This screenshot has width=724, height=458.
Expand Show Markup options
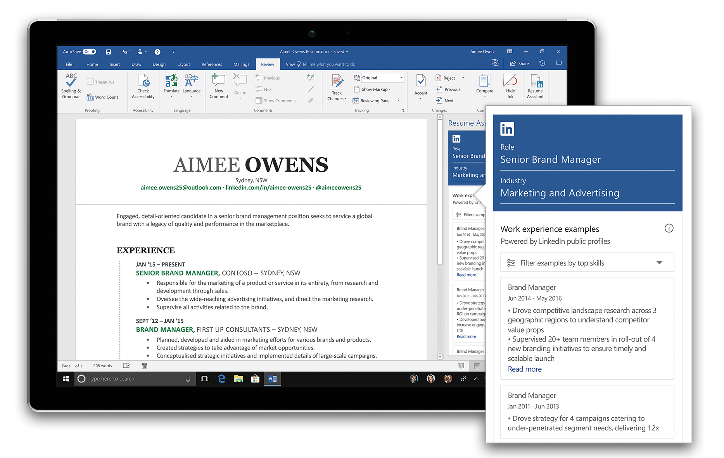(372, 89)
